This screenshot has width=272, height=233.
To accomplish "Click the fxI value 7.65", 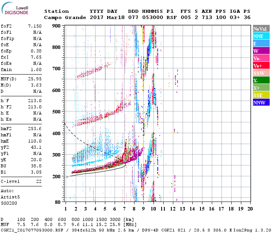I will (36, 57).
